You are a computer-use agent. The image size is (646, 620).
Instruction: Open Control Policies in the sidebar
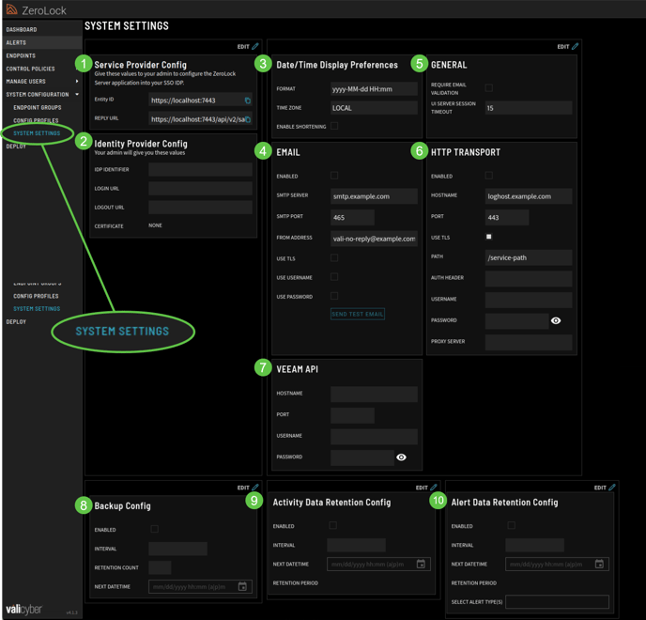coord(30,69)
